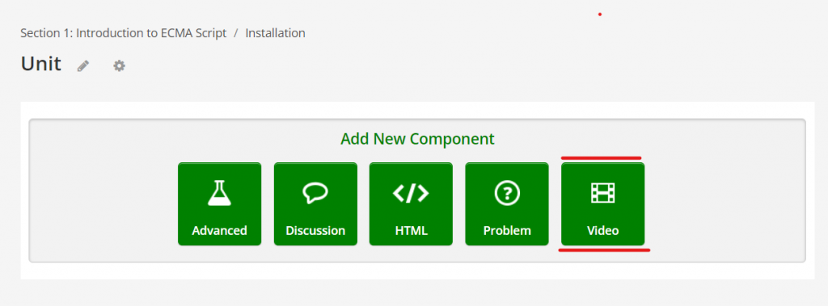828x306 pixels.
Task: Click the slash separator in breadcrumb
Action: 236,33
